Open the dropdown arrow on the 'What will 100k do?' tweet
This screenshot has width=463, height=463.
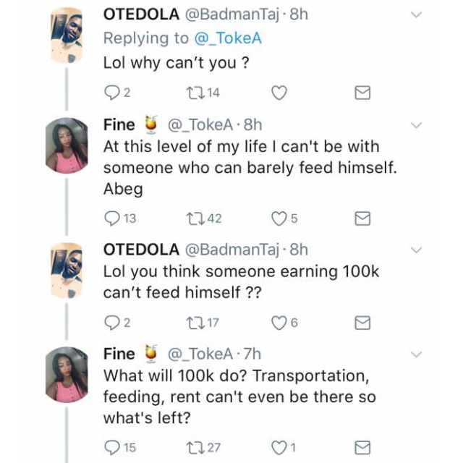tap(416, 354)
